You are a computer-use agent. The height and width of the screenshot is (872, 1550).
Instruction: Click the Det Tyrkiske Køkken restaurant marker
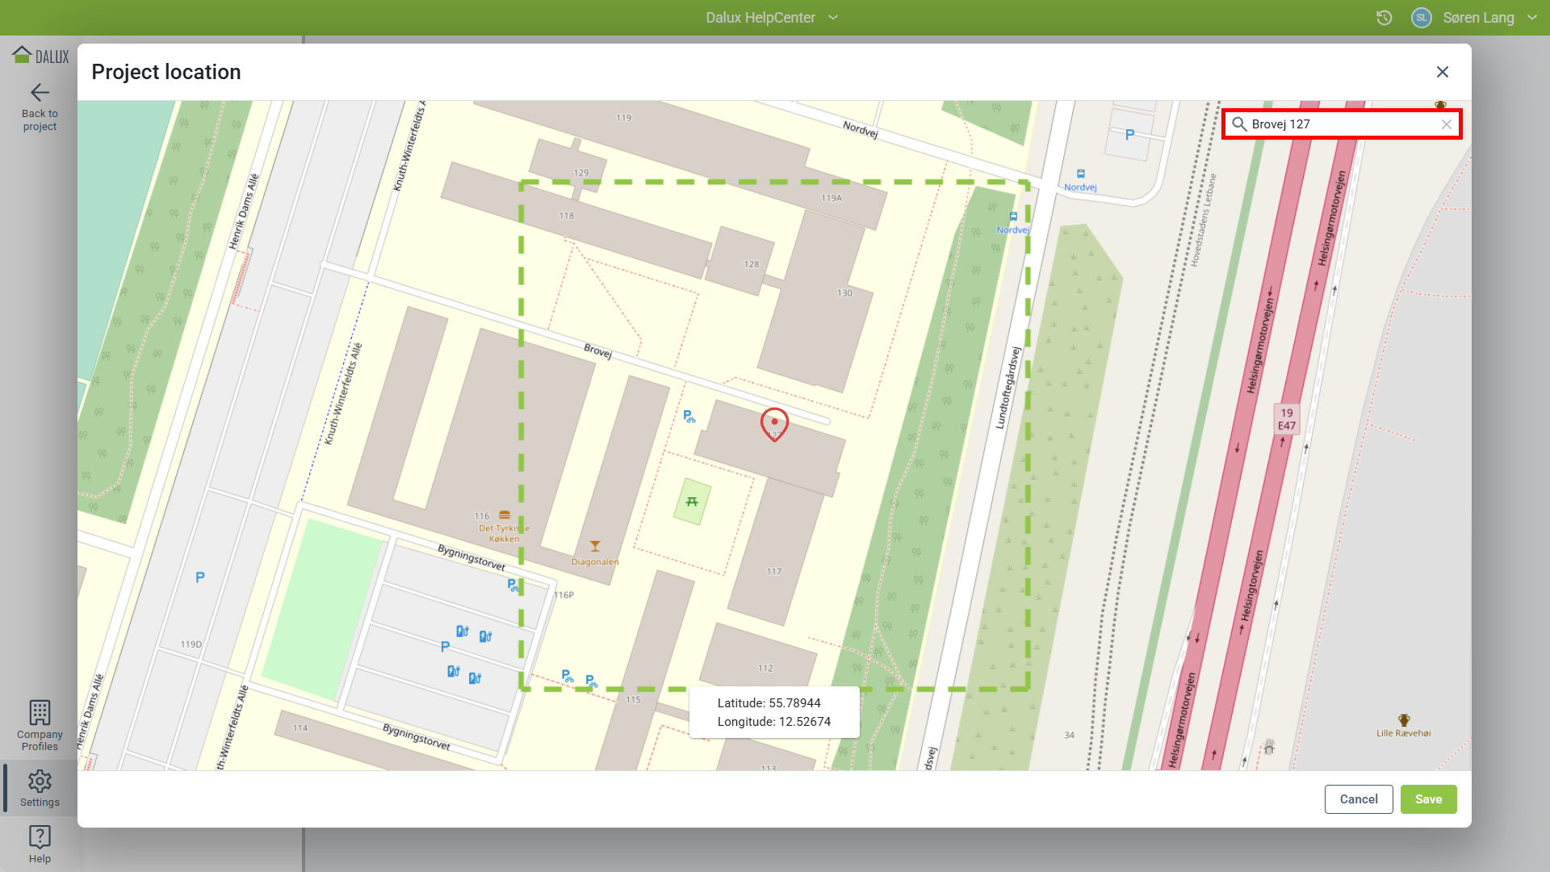505,515
